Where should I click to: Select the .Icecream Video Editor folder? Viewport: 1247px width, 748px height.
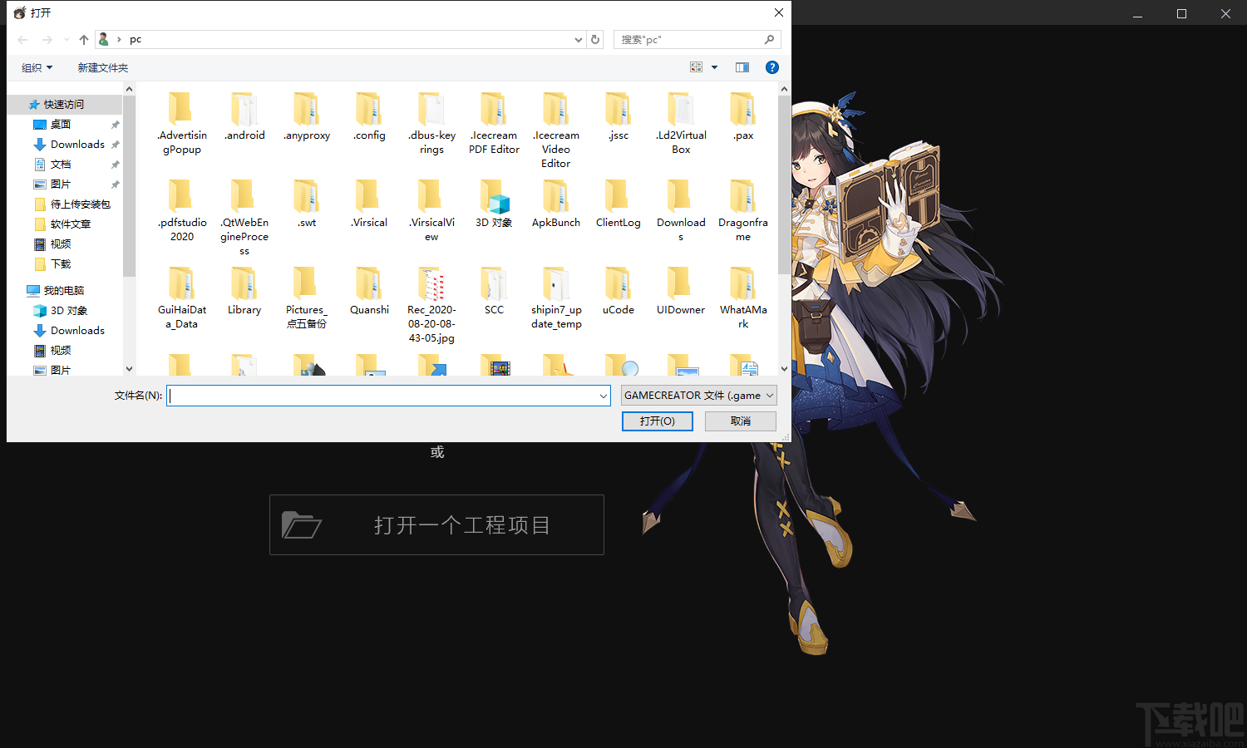[x=556, y=130]
